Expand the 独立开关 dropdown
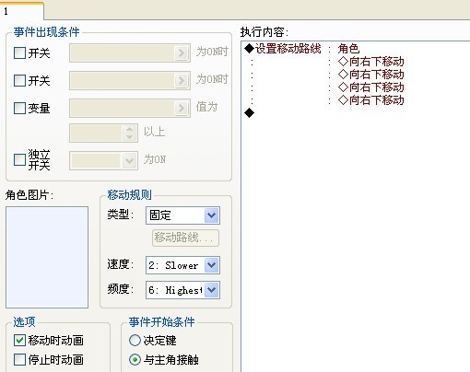470x372 pixels. pos(129,160)
